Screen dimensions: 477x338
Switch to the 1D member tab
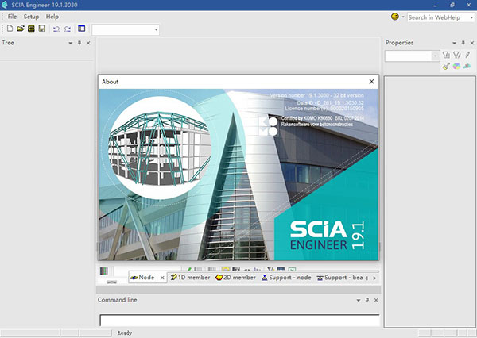pyautogui.click(x=189, y=278)
